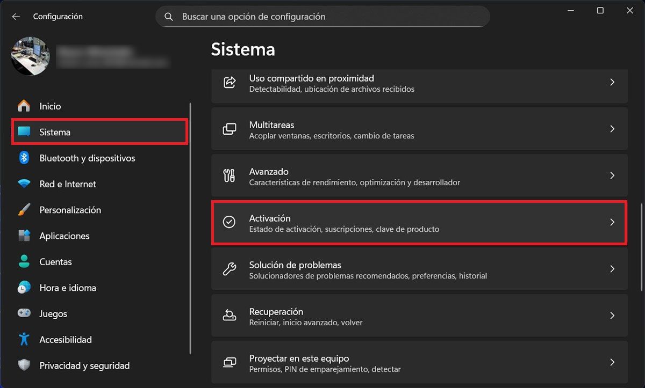645x388 pixels.
Task: Expand the Activación chevron arrow
Action: (612, 222)
